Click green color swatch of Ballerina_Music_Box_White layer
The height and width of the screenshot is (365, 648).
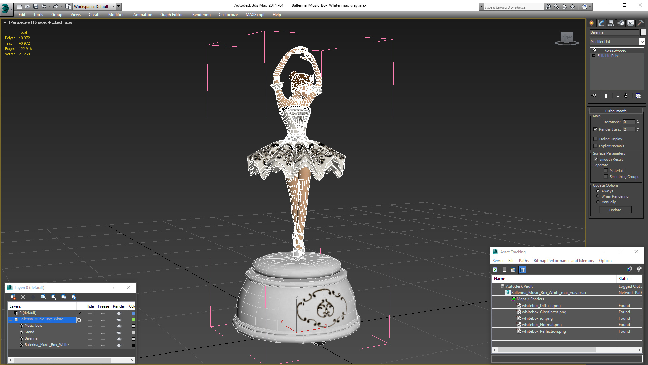click(133, 320)
